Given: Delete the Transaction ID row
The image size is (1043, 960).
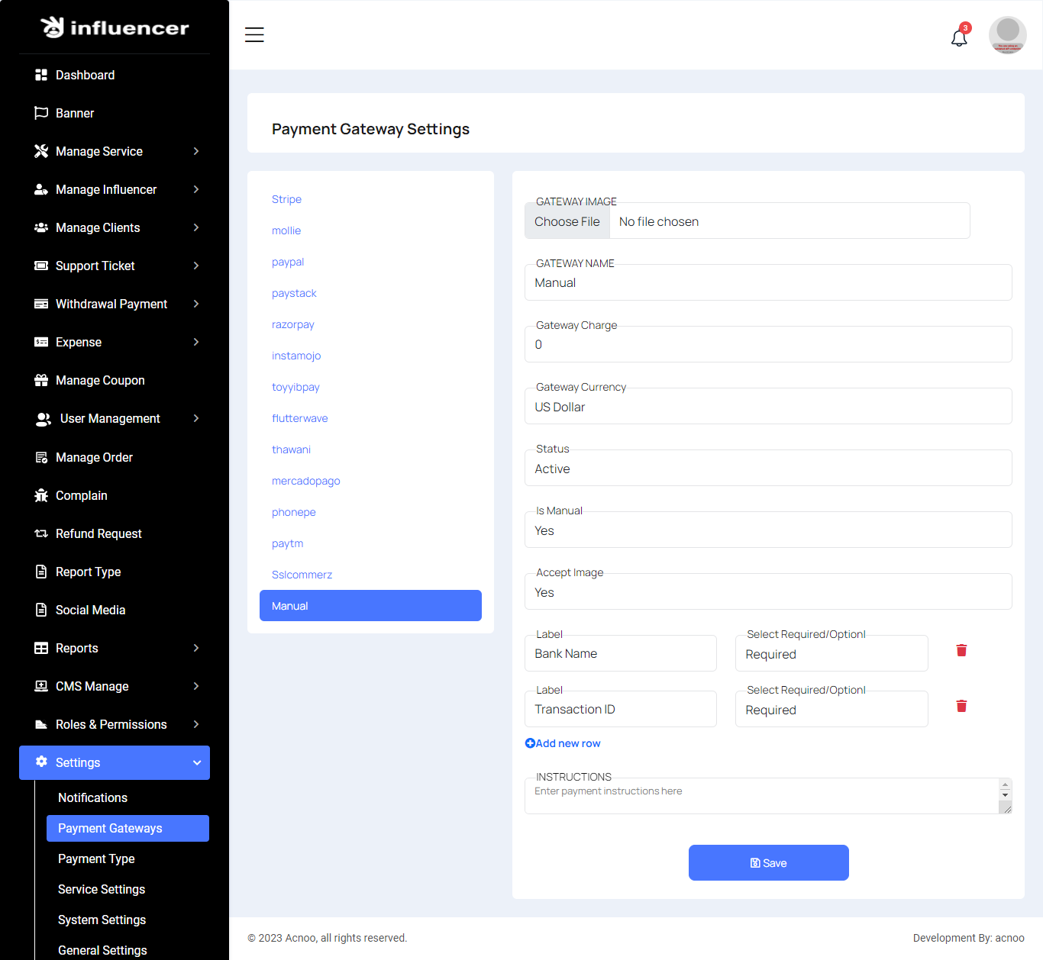Looking at the screenshot, I should [x=961, y=706].
